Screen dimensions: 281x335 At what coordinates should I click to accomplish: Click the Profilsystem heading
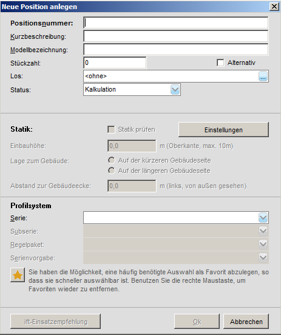[x=31, y=206]
